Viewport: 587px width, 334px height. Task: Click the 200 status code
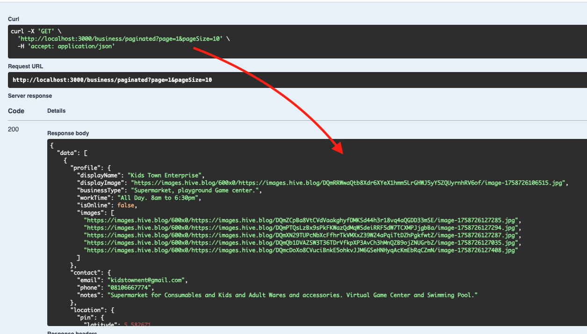coord(14,129)
